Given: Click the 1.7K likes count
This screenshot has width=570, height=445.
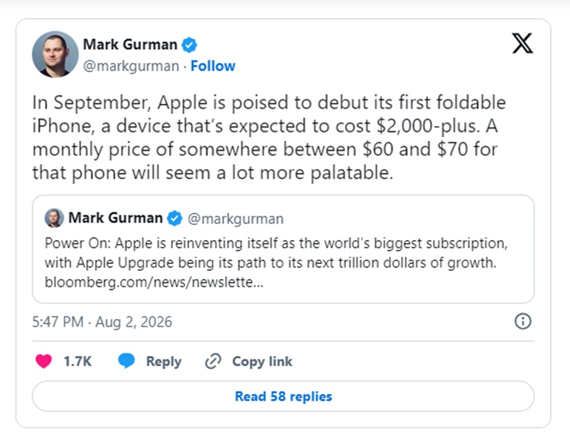Looking at the screenshot, I should tap(77, 361).
